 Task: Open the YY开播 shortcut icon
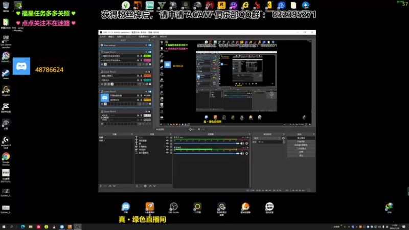coord(197,208)
